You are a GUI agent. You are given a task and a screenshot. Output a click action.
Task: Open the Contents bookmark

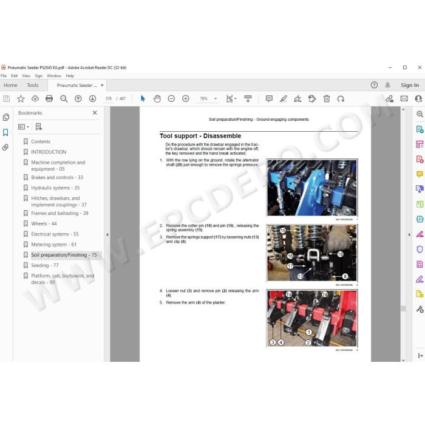[41, 141]
